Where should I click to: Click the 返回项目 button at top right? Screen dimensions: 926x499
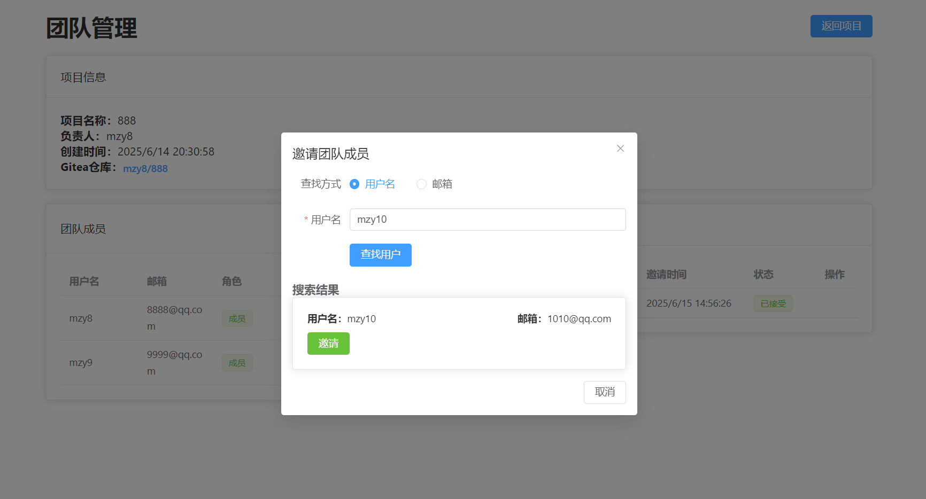(841, 26)
